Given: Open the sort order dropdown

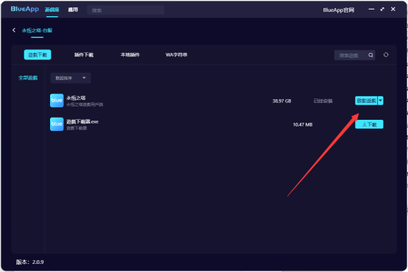Looking at the screenshot, I should [x=71, y=78].
